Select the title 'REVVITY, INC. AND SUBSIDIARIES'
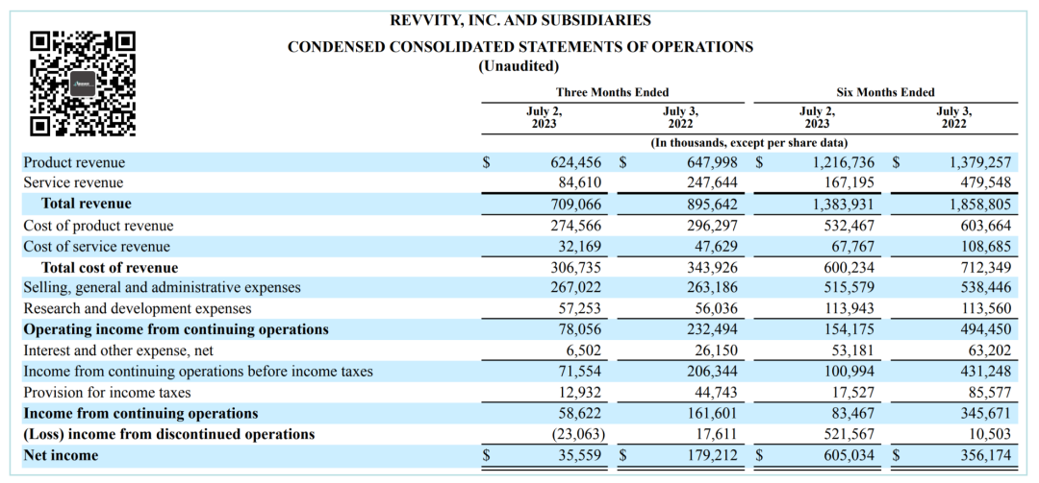Viewport: 1039px width, 483px height. pos(519,20)
